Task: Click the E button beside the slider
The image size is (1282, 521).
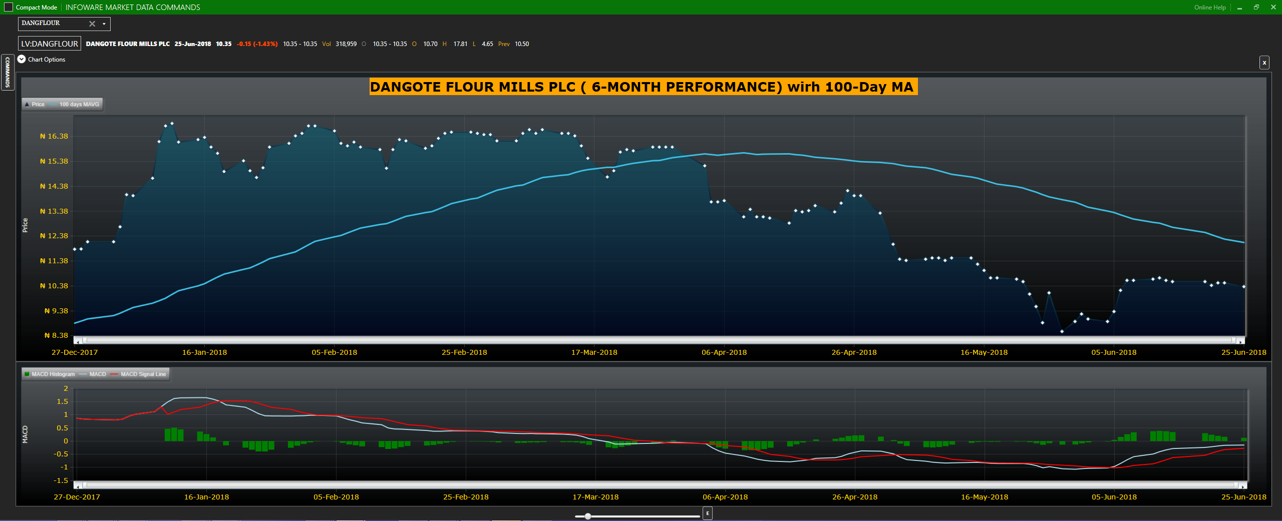Action: (708, 513)
